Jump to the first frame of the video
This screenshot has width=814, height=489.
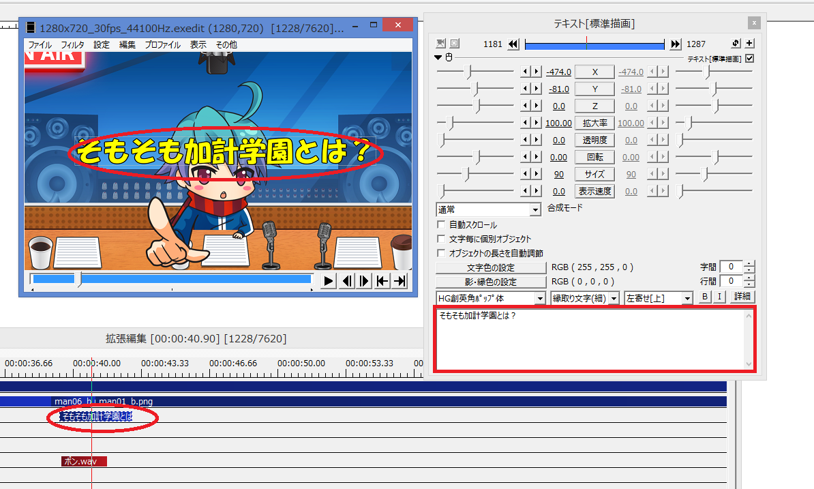382,281
